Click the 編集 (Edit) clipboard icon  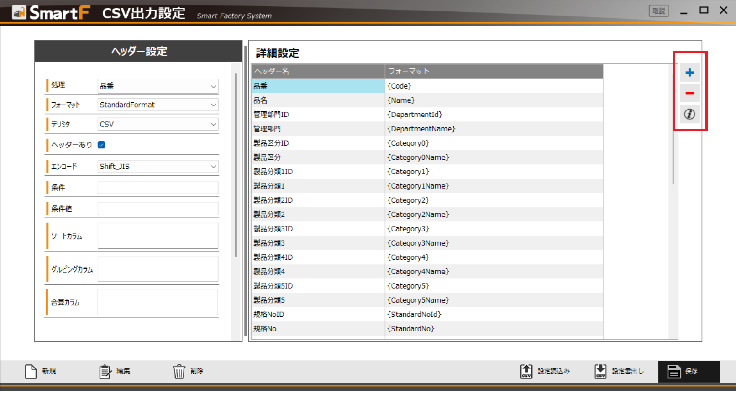105,371
